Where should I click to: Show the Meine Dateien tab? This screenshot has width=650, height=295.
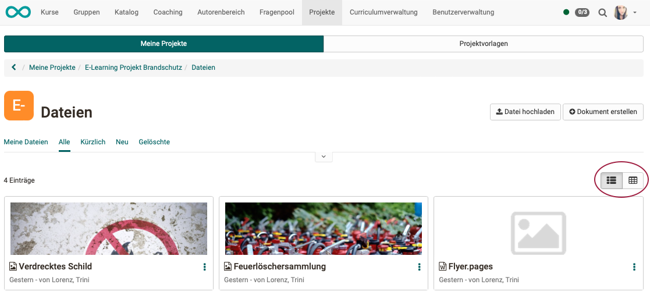point(26,142)
